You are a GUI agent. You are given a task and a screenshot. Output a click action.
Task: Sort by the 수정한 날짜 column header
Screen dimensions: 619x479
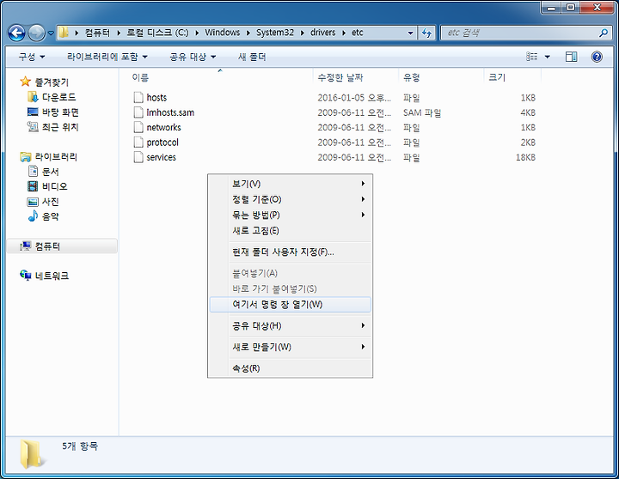(x=340, y=77)
